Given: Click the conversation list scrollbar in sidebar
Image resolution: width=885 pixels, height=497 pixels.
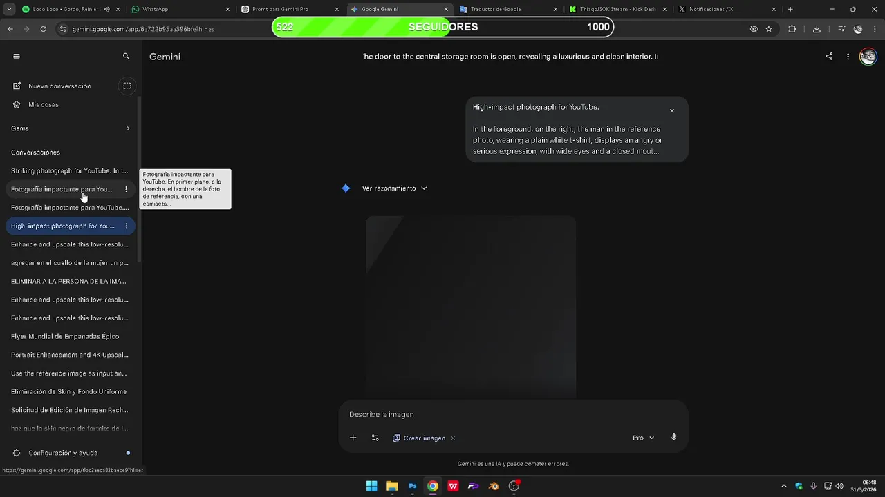Looking at the screenshot, I should [x=139, y=179].
